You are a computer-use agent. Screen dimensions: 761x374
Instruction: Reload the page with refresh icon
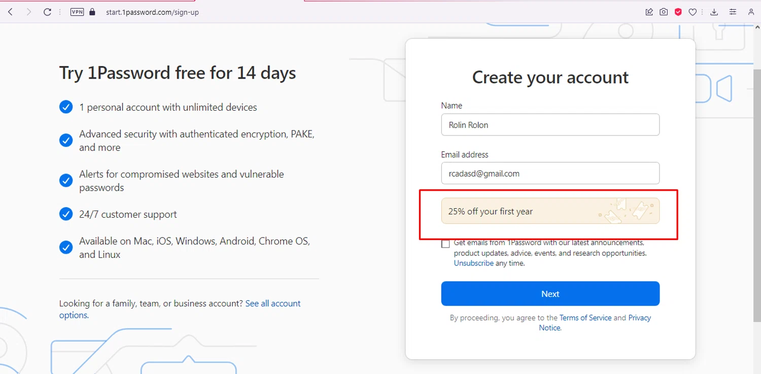47,12
